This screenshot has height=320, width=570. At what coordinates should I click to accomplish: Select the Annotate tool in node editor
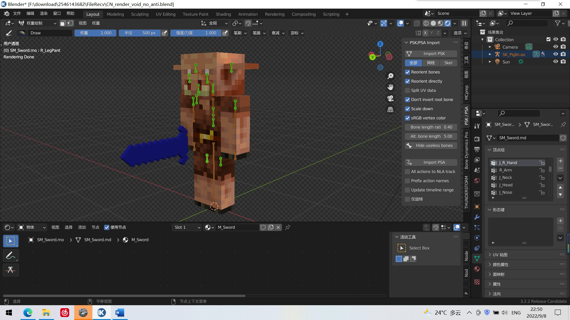pyautogui.click(x=11, y=256)
